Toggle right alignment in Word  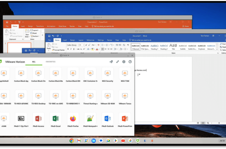coord(108,49)
